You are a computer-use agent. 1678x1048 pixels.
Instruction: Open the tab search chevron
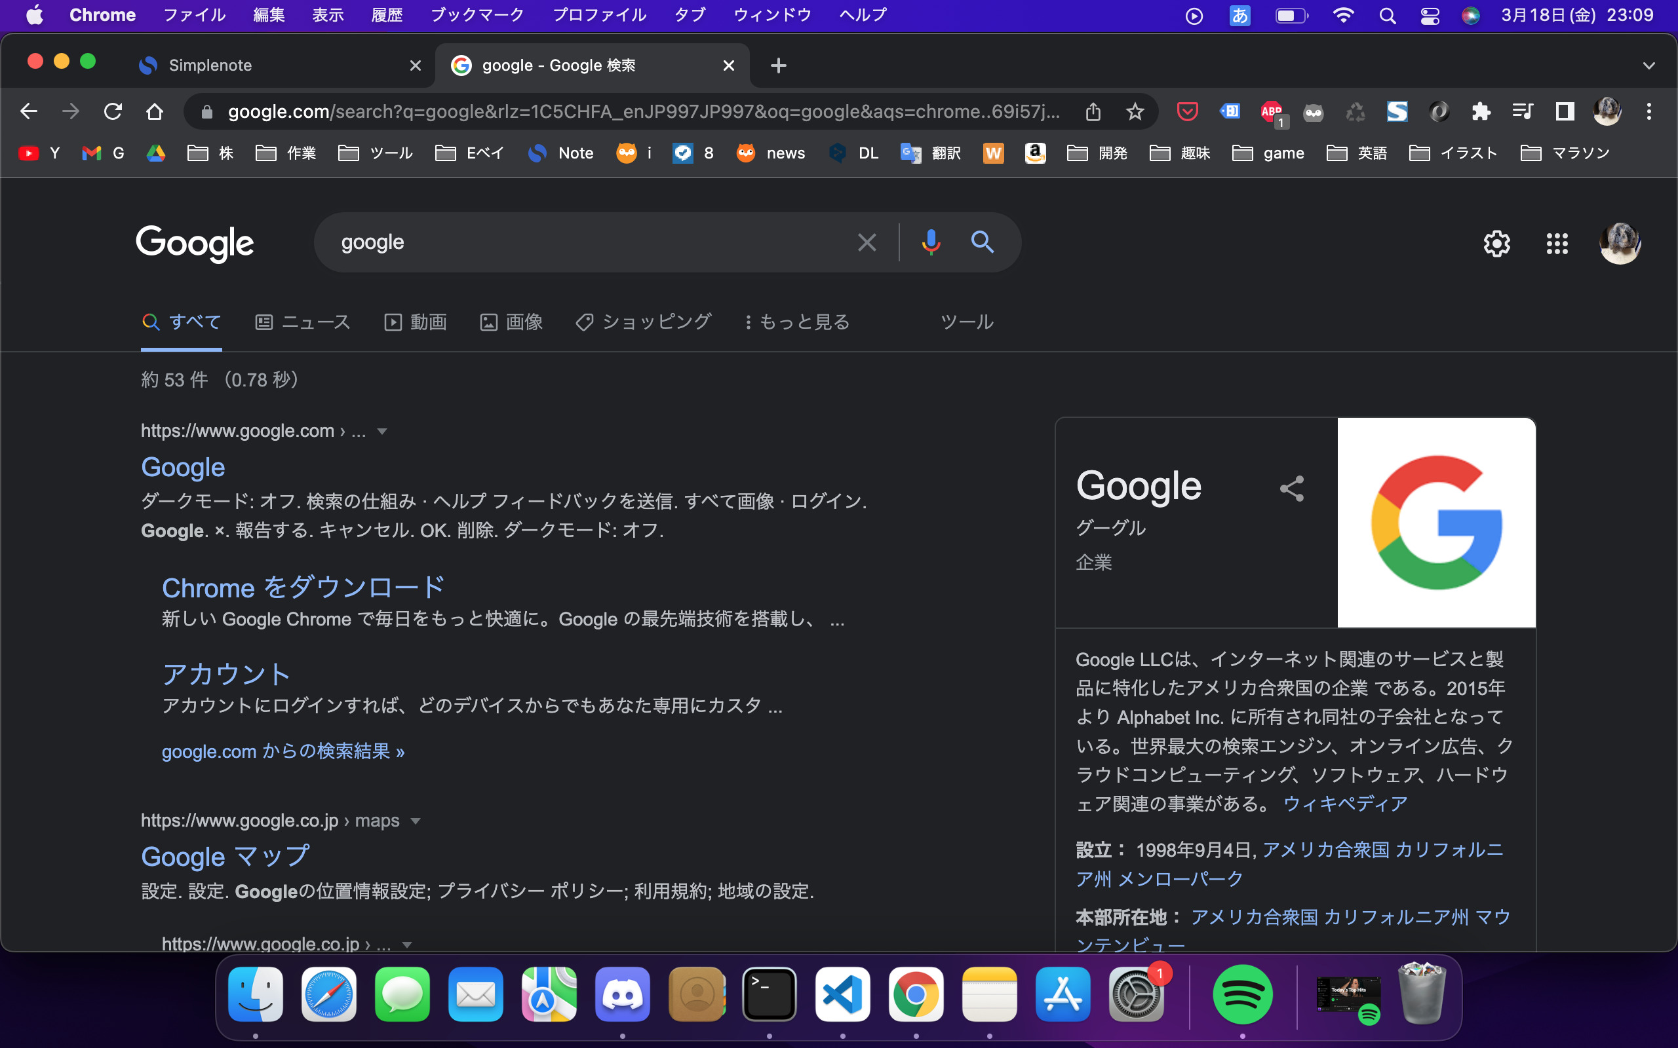[x=1649, y=66]
